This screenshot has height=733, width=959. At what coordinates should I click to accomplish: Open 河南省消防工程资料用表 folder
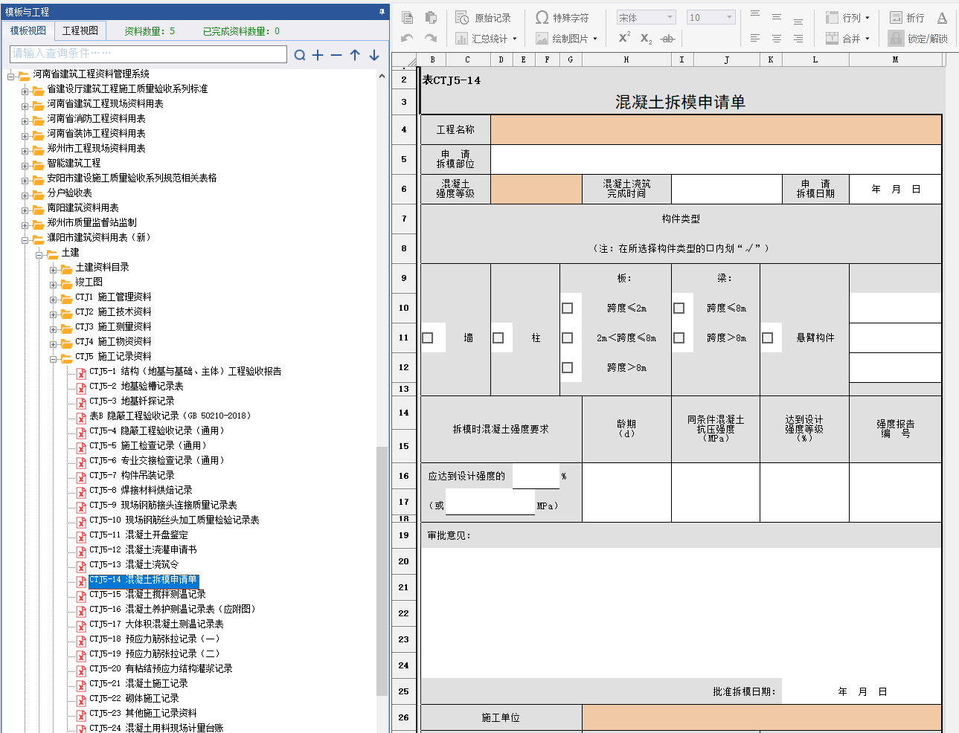[x=96, y=119]
